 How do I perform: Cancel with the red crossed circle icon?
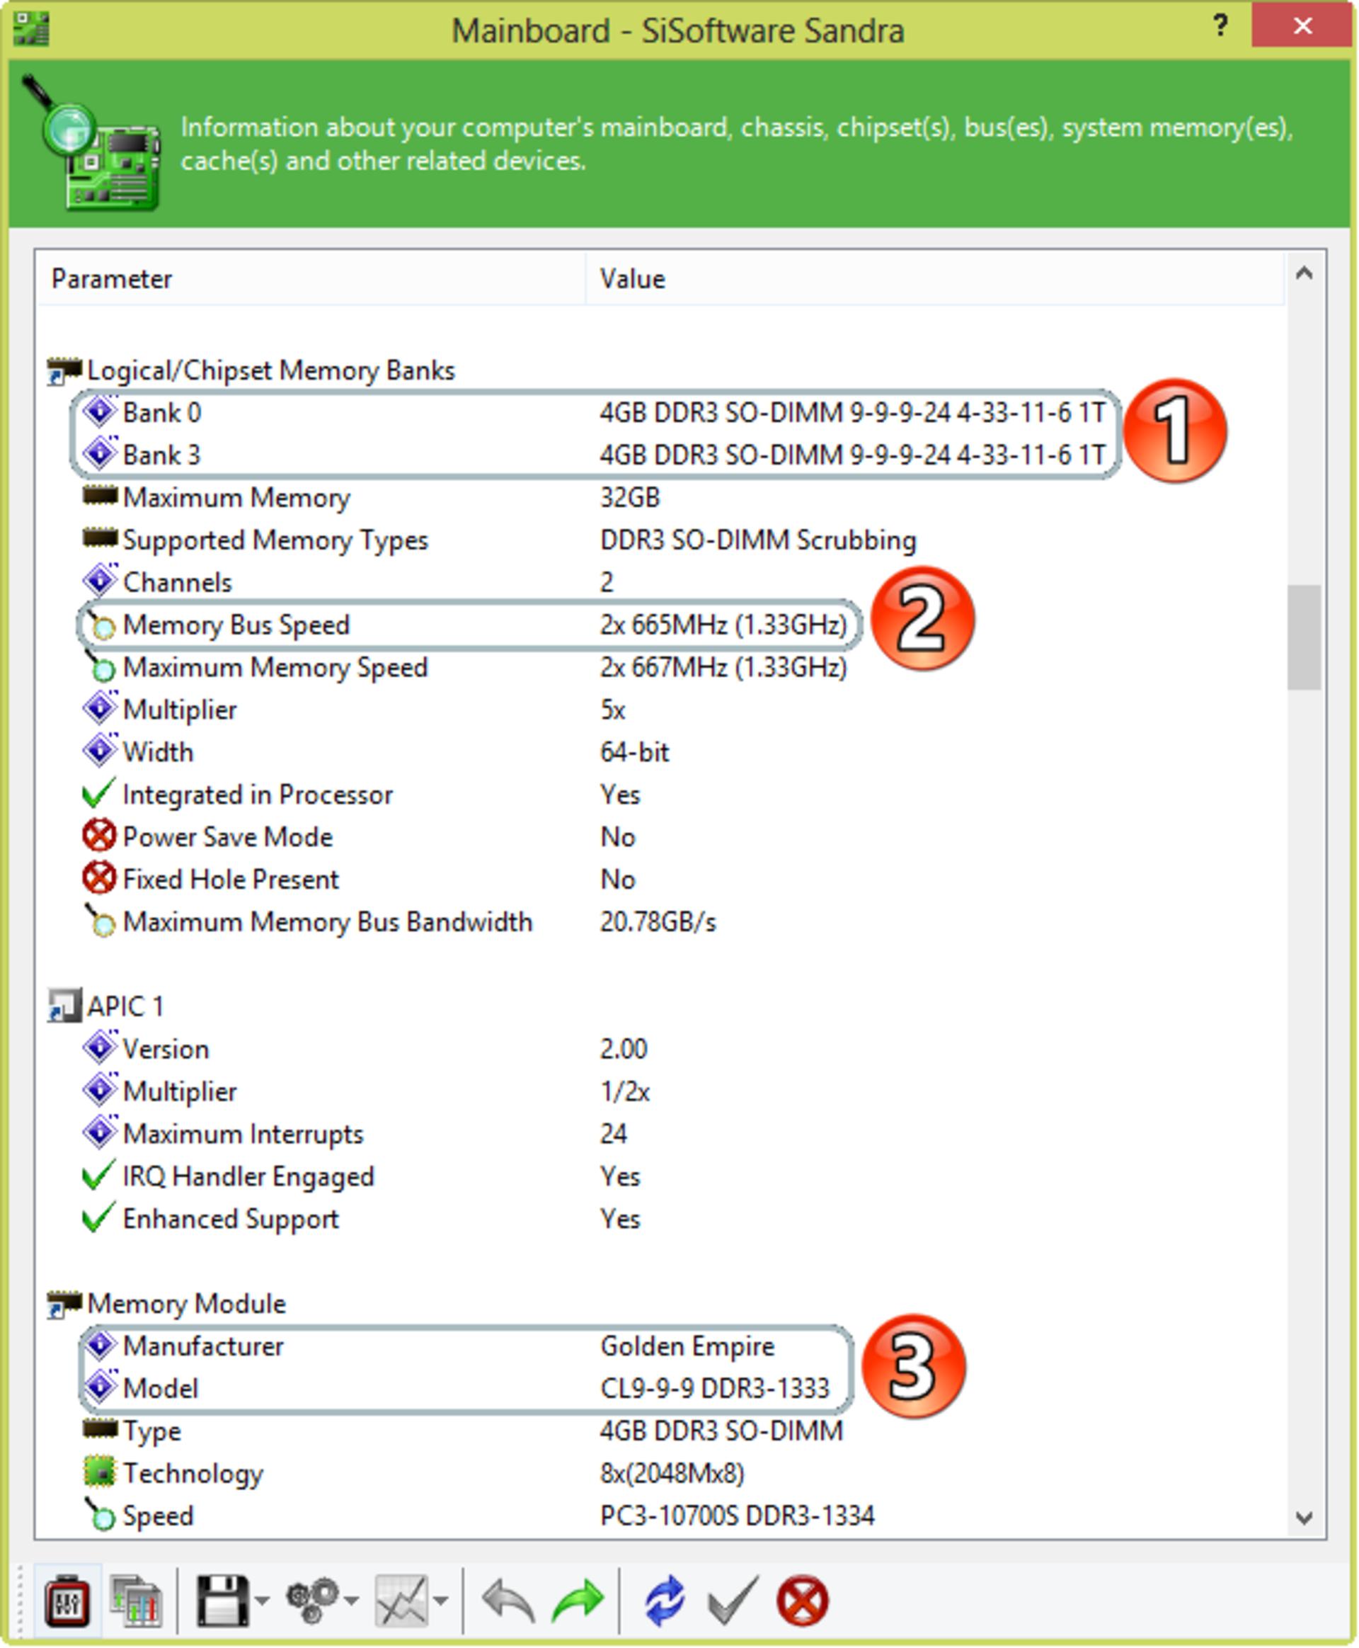pos(803,1601)
